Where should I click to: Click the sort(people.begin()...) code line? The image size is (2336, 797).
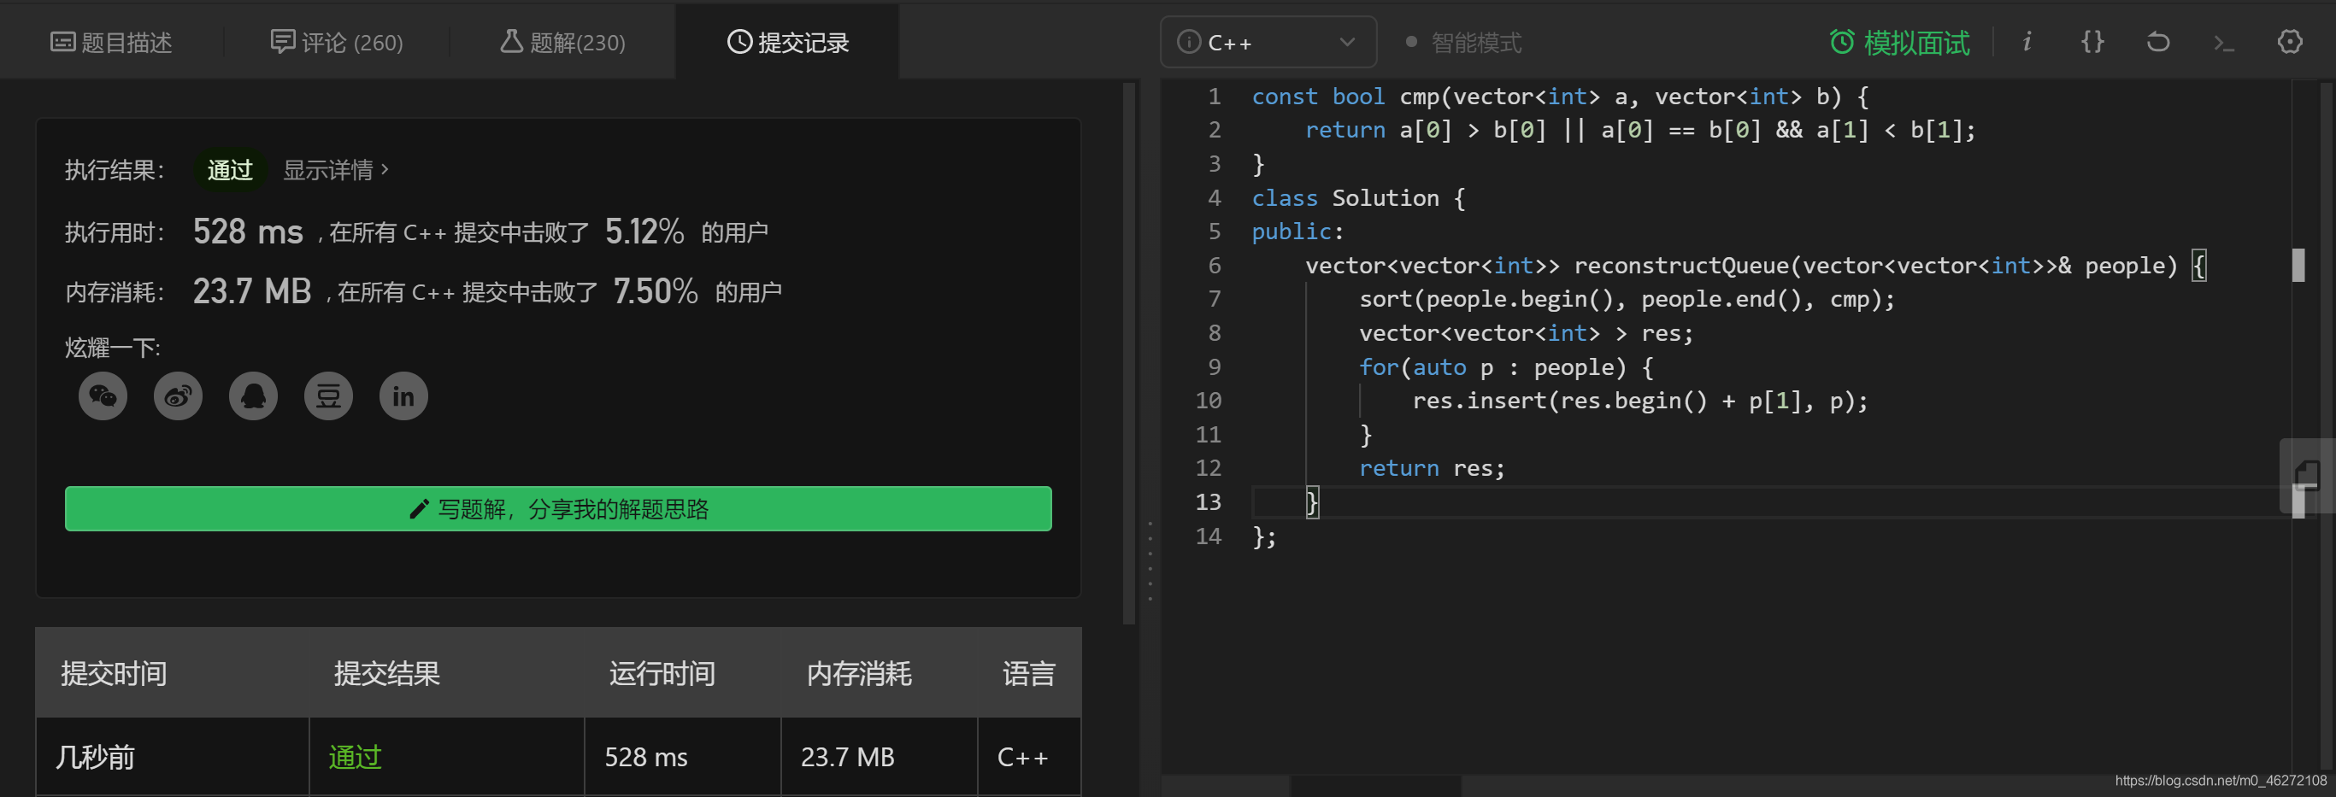[1627, 300]
